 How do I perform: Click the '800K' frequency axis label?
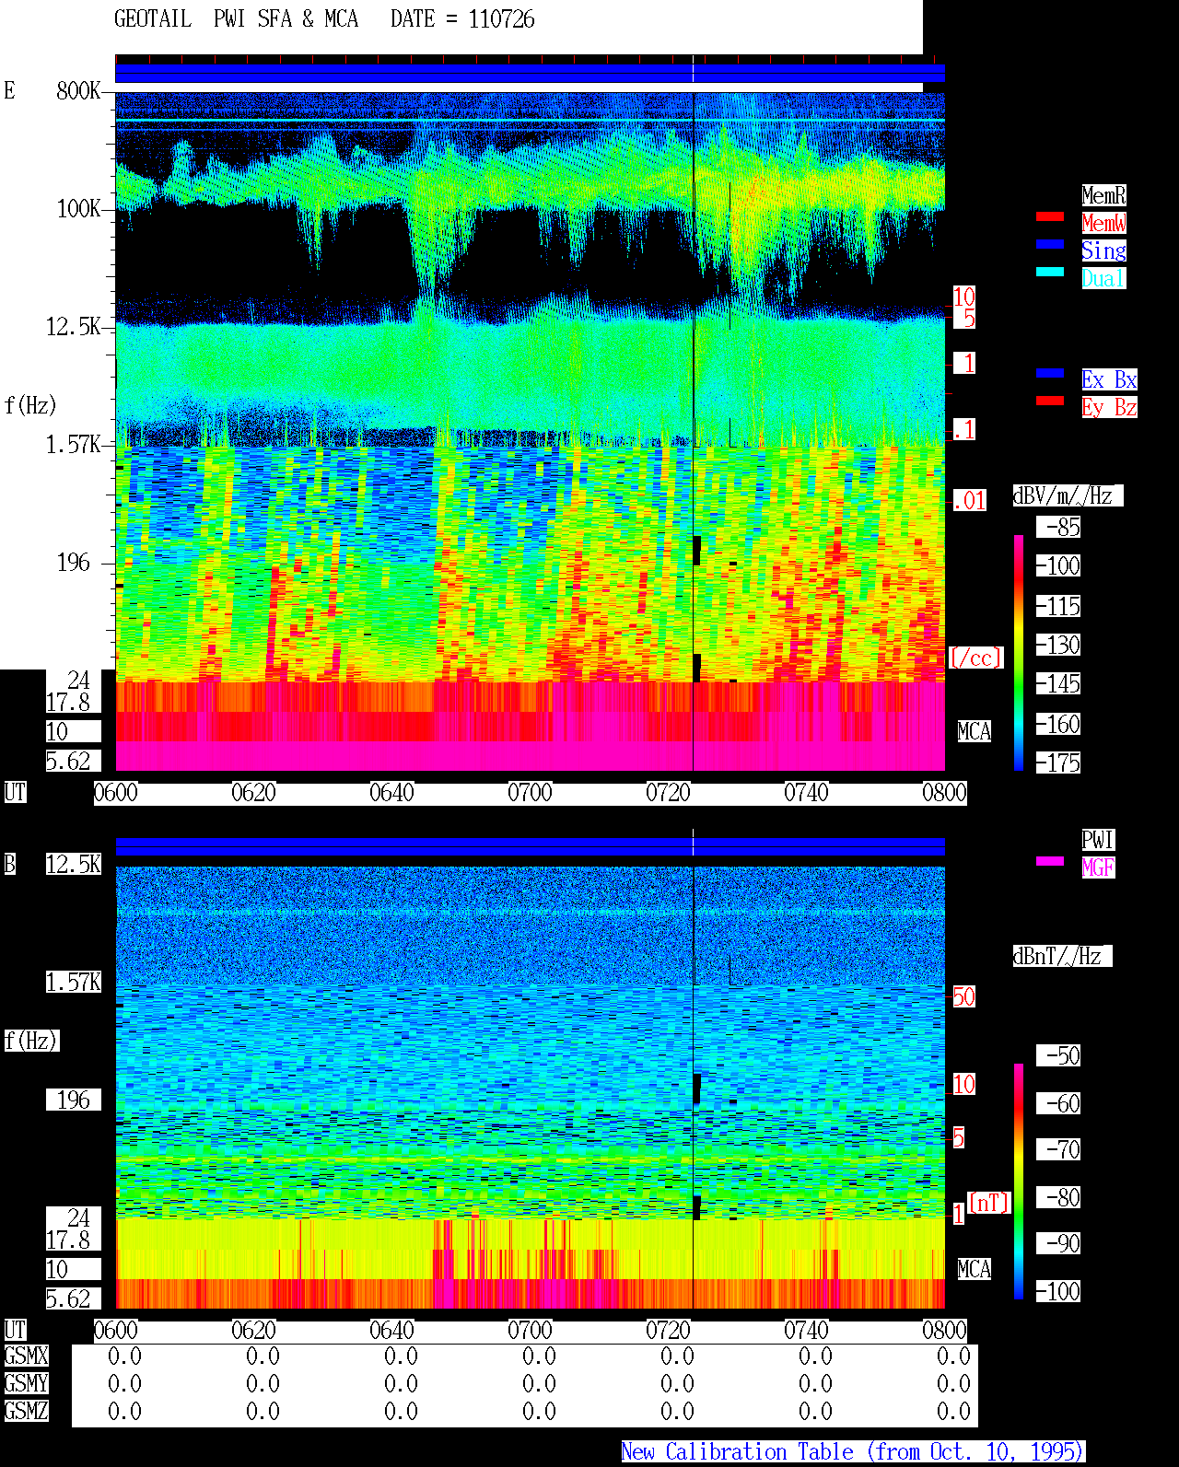78,91
